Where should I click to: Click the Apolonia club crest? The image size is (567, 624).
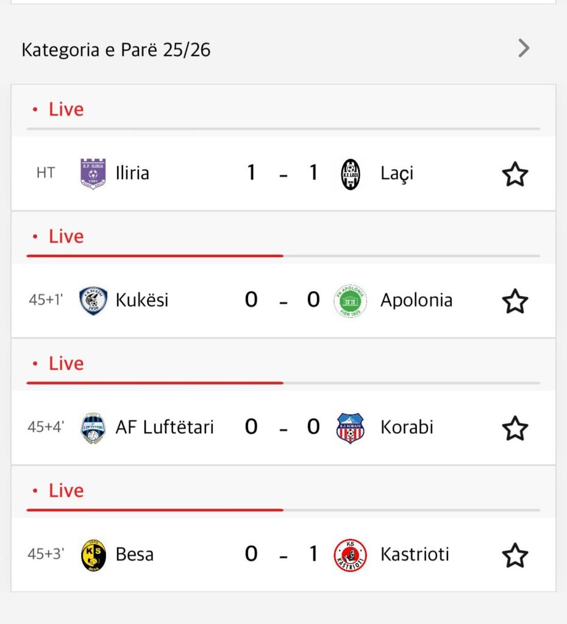click(351, 300)
